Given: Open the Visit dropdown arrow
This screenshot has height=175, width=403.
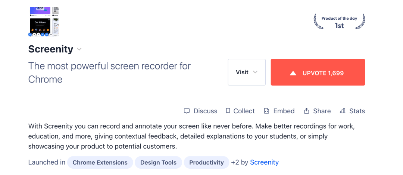Looking at the screenshot, I should click(x=255, y=72).
